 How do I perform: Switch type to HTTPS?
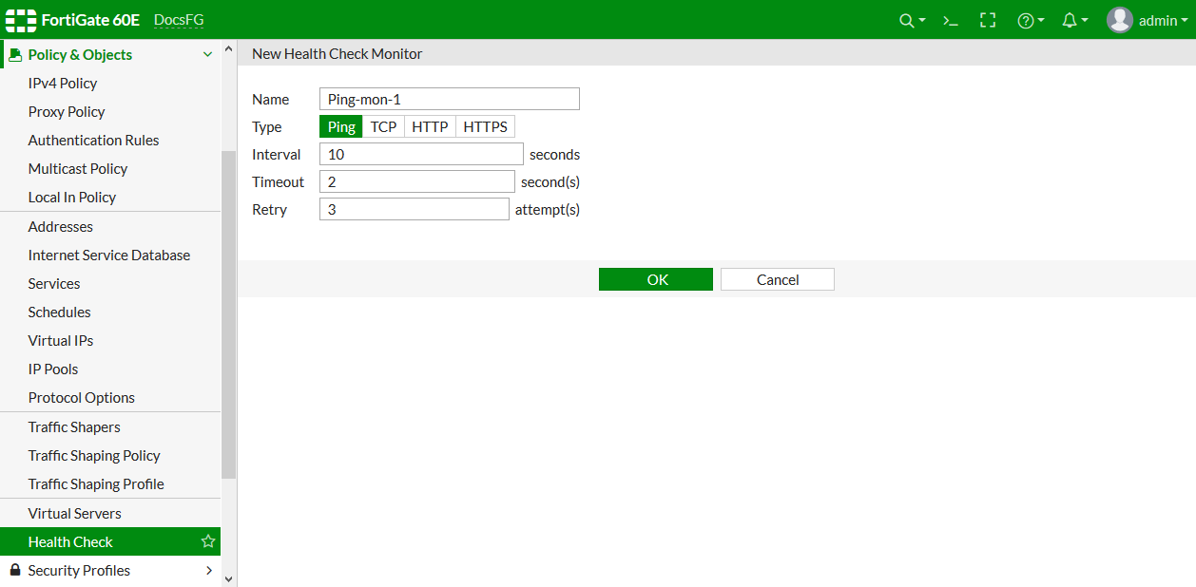(485, 125)
